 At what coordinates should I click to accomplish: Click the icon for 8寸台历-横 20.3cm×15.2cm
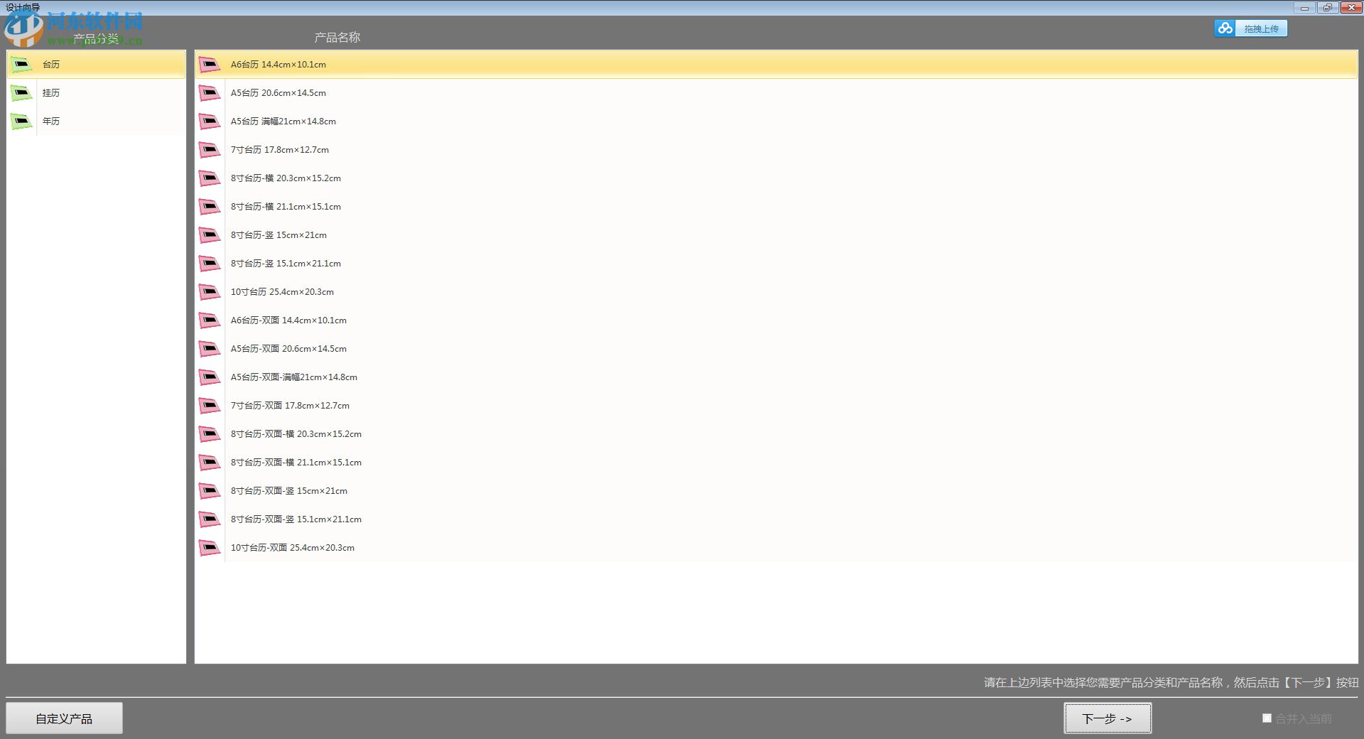click(210, 178)
